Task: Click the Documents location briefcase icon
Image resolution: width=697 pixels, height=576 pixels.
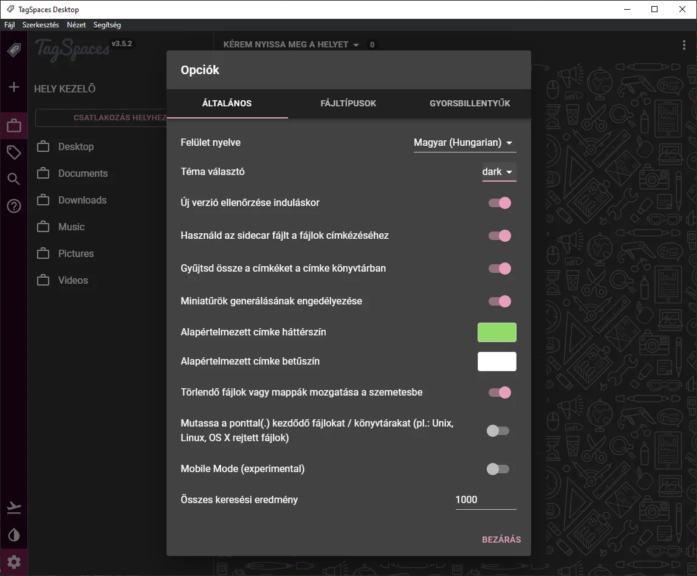Action: (x=43, y=173)
